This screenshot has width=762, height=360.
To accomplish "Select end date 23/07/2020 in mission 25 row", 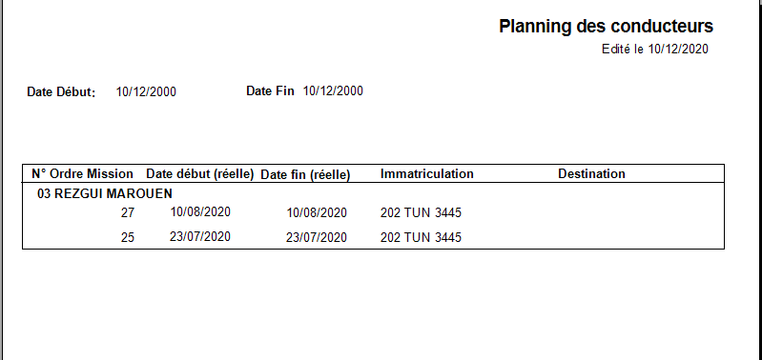I will tap(317, 238).
